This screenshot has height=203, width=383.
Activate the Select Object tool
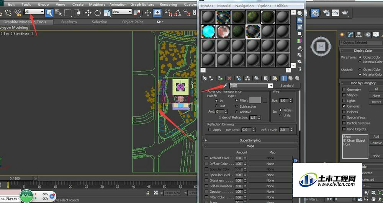pyautogui.click(x=49, y=13)
